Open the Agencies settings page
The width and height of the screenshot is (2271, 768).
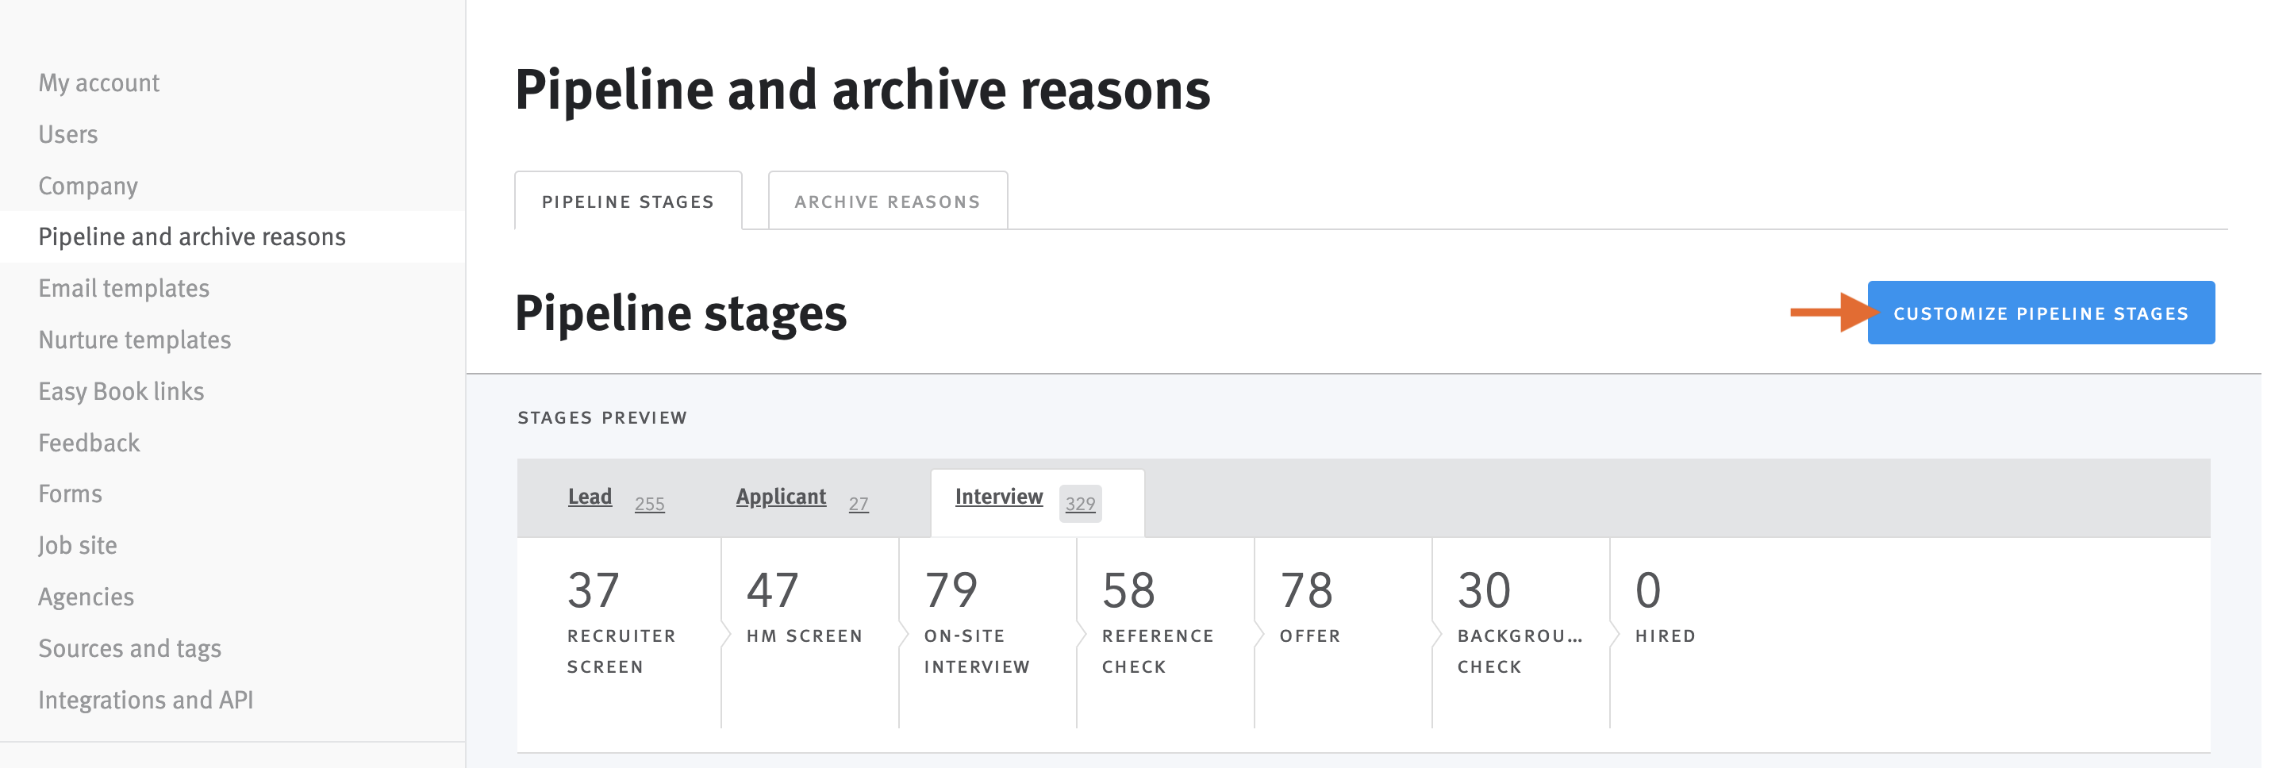coord(86,596)
